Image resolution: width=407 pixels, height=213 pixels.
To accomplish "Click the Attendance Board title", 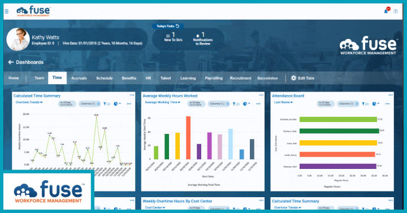I will coord(288,95).
